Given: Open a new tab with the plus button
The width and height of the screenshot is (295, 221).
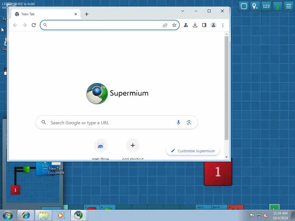Looking at the screenshot, I should click(x=86, y=14).
